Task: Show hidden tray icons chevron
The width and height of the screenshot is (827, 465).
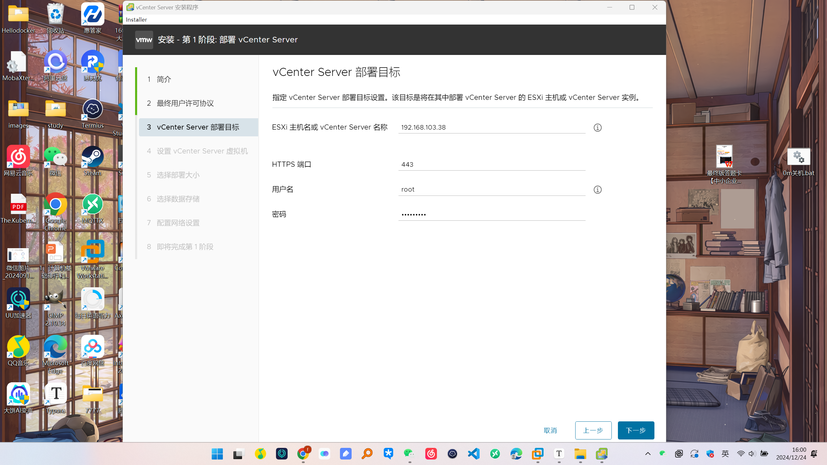Action: (648, 454)
